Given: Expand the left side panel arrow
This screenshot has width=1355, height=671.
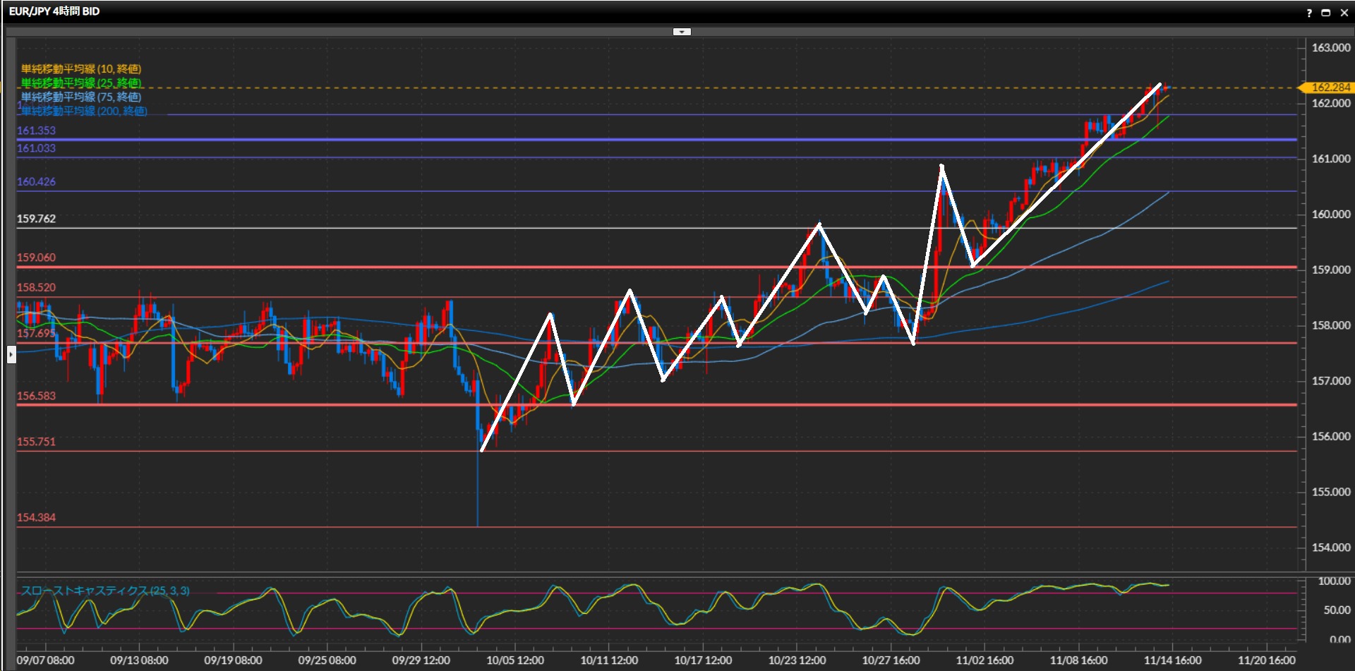Looking at the screenshot, I should click(11, 354).
